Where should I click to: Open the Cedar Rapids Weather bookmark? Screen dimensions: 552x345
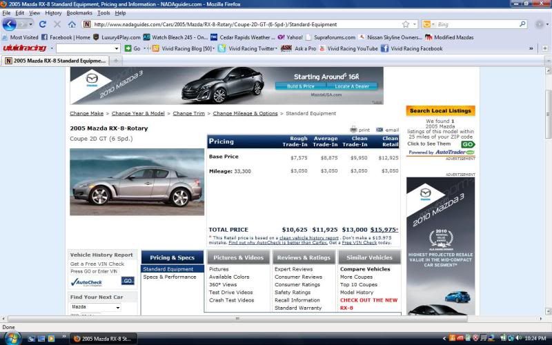pos(242,37)
